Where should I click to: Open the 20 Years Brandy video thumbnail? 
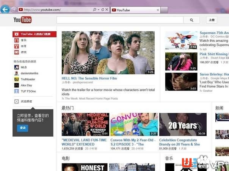click(183, 125)
